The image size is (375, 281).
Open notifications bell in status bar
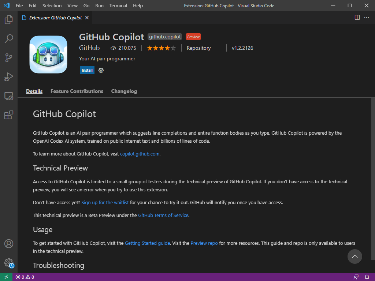367,277
